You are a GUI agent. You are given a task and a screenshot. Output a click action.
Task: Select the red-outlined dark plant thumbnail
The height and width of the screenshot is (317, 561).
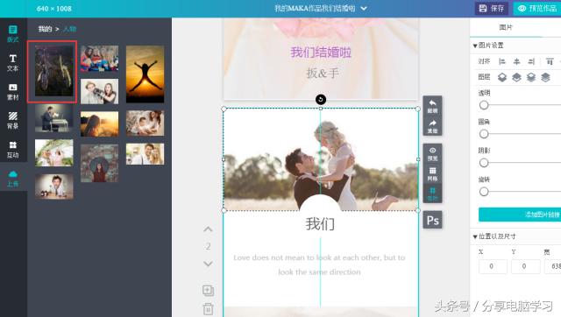[x=54, y=71]
